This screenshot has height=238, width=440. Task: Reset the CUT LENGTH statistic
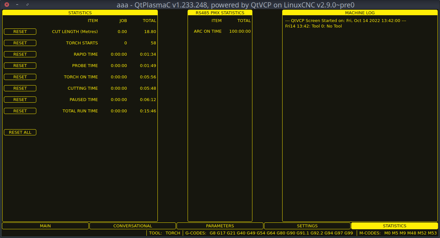[20, 31]
